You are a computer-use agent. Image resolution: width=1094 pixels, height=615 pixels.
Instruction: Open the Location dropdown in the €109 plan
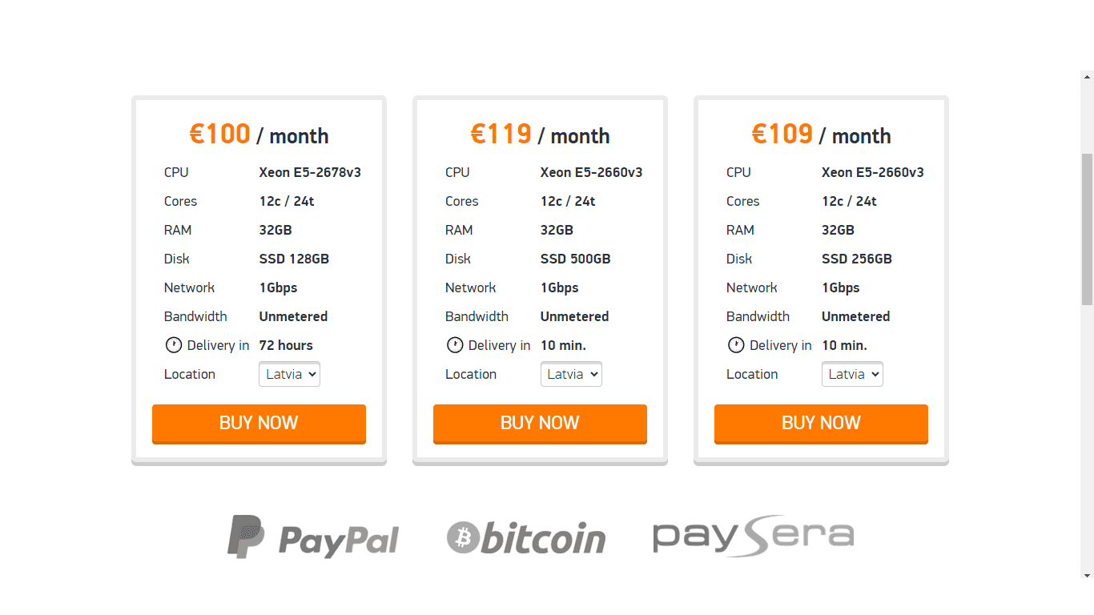(x=852, y=374)
